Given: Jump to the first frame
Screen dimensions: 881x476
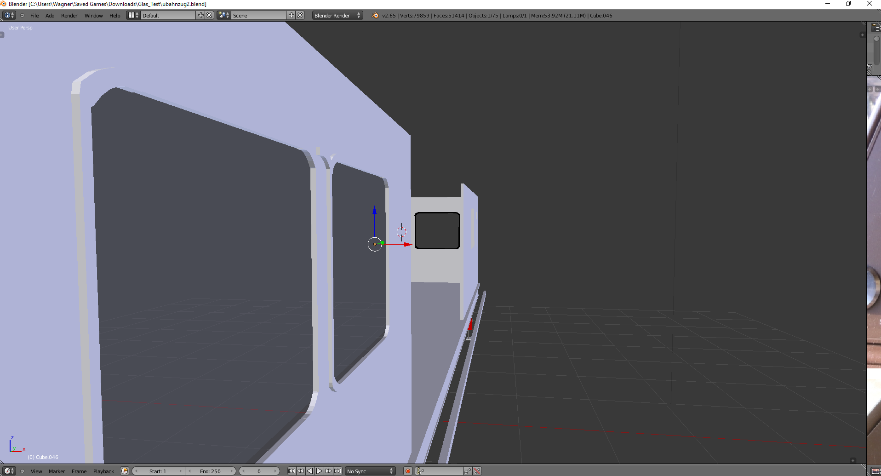Looking at the screenshot, I should (x=292, y=471).
